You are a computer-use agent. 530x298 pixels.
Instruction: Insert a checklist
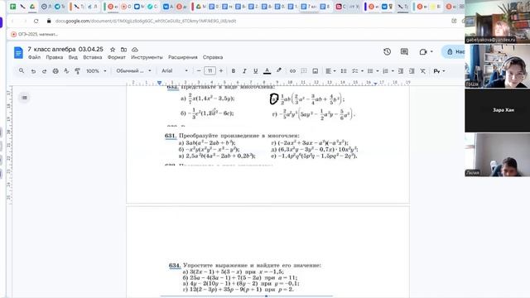(x=355, y=71)
